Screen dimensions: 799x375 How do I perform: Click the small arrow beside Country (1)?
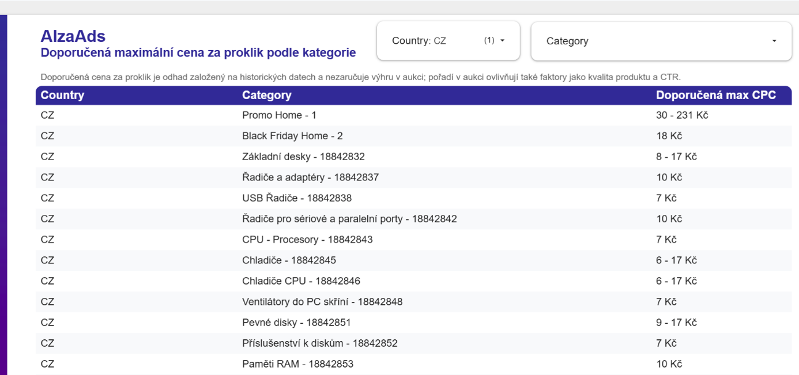(x=502, y=41)
